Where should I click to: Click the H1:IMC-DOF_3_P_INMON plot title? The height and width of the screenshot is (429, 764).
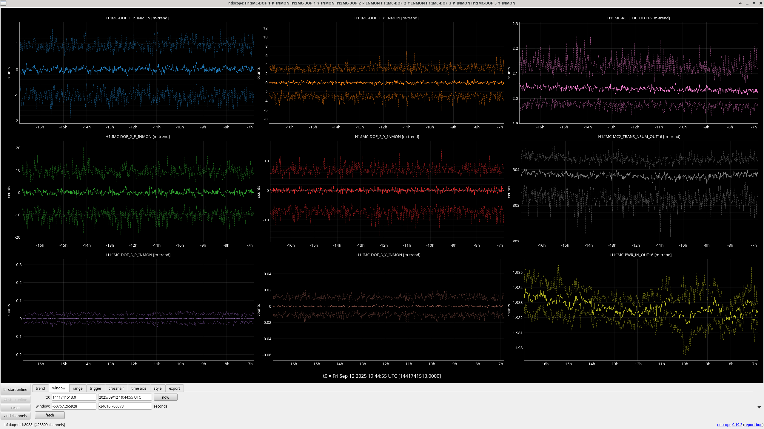tap(138, 255)
